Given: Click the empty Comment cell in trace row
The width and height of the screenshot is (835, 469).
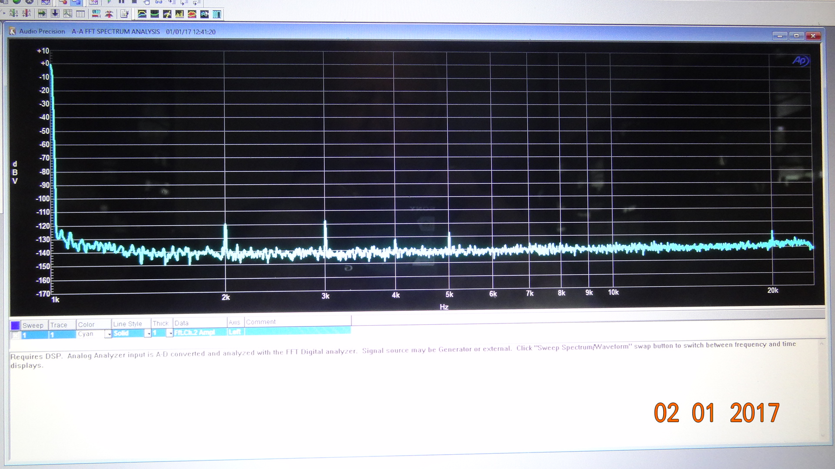Looking at the screenshot, I should coord(297,331).
